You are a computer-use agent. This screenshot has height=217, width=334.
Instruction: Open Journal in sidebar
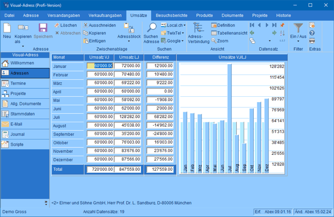point(25,135)
